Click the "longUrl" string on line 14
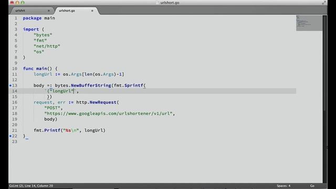Viewport: 336px width, 189px height. point(62,91)
